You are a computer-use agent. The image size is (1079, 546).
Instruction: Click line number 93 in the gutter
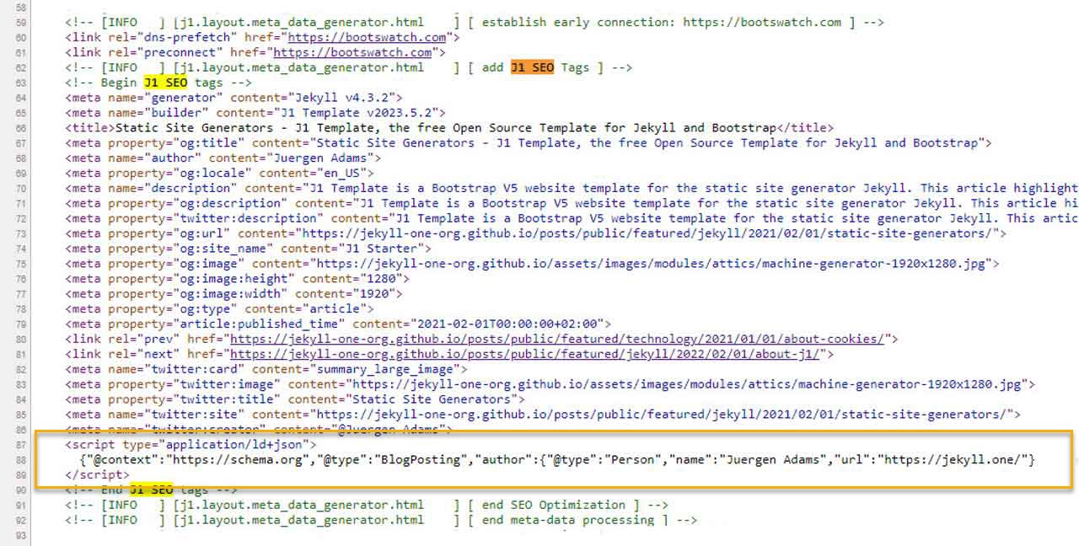(x=20, y=535)
